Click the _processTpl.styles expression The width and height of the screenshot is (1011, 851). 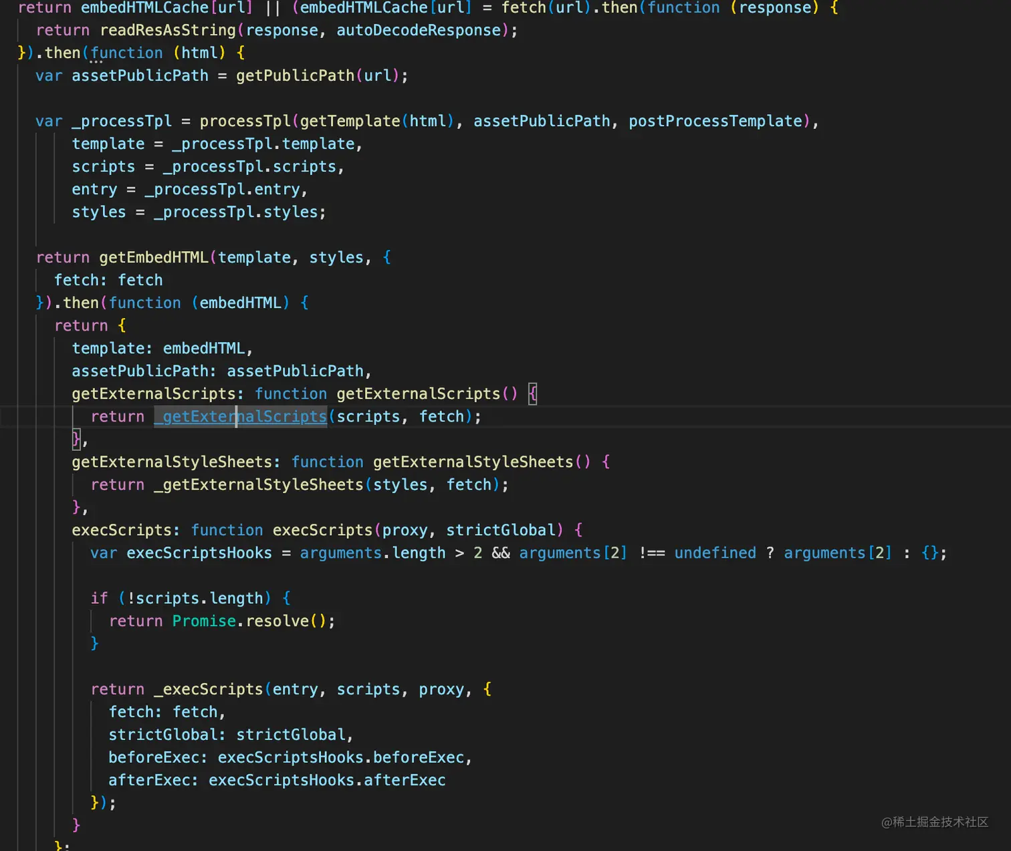236,212
